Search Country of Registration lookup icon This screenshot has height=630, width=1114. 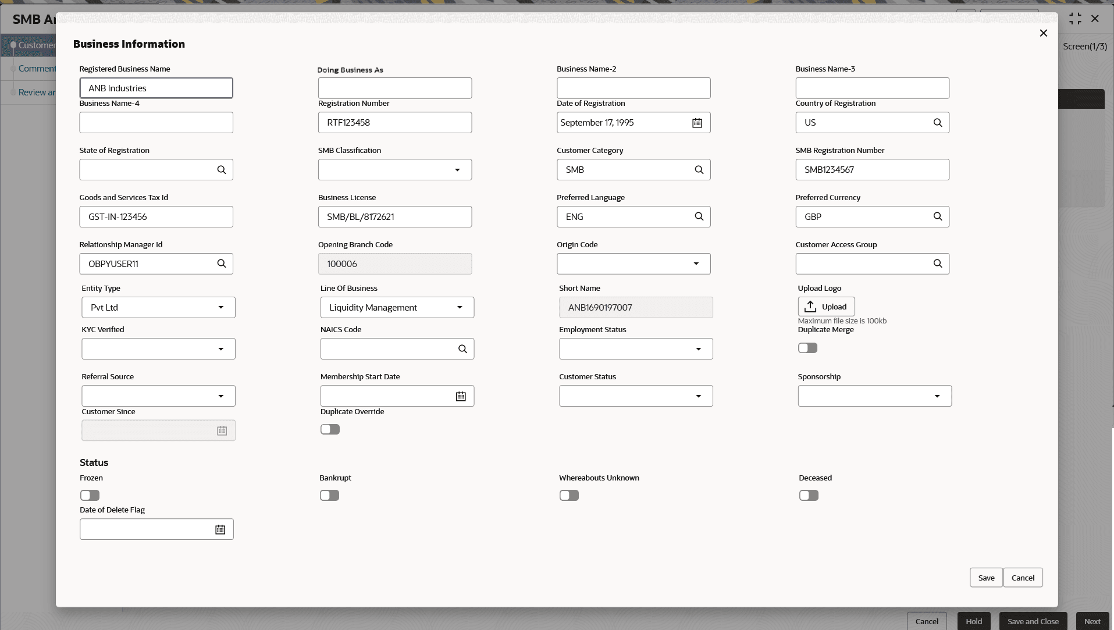pos(938,123)
